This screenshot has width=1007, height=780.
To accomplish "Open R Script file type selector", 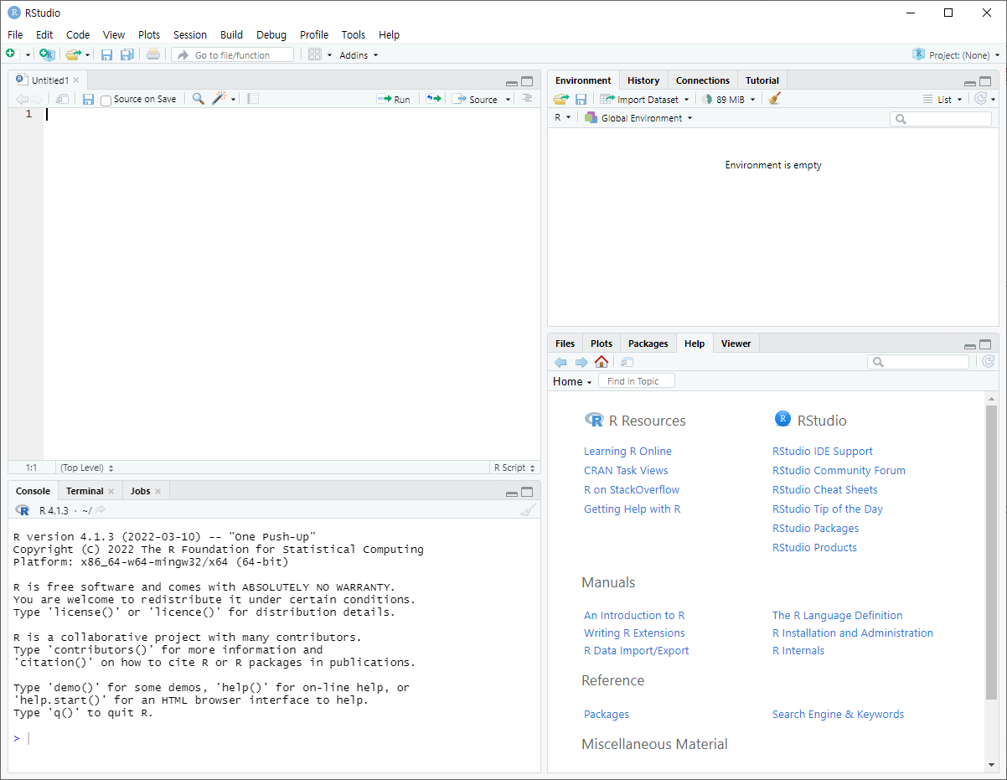I will click(x=514, y=467).
